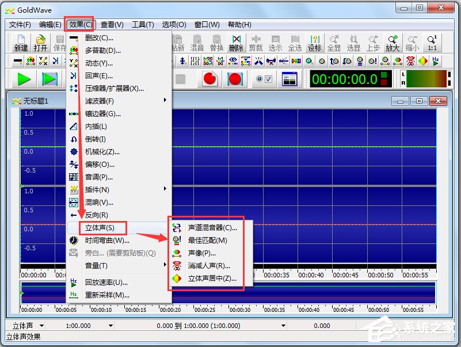461x347 pixels.
Task: Select Reduce vocals (消减人声) in submenu
Action: coord(211,265)
